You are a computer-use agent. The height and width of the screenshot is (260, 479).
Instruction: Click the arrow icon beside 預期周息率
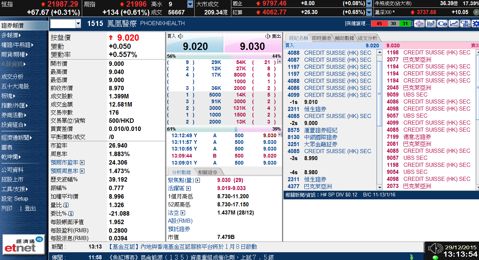pyautogui.click(x=82, y=171)
